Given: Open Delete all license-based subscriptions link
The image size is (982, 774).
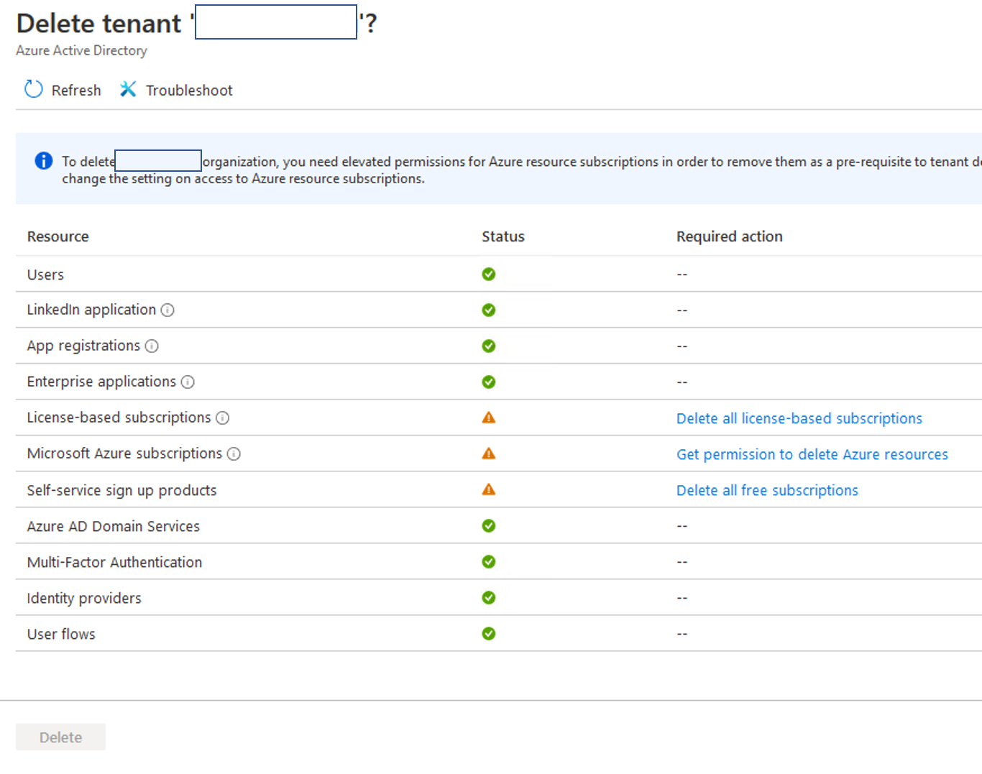Looking at the screenshot, I should [799, 418].
